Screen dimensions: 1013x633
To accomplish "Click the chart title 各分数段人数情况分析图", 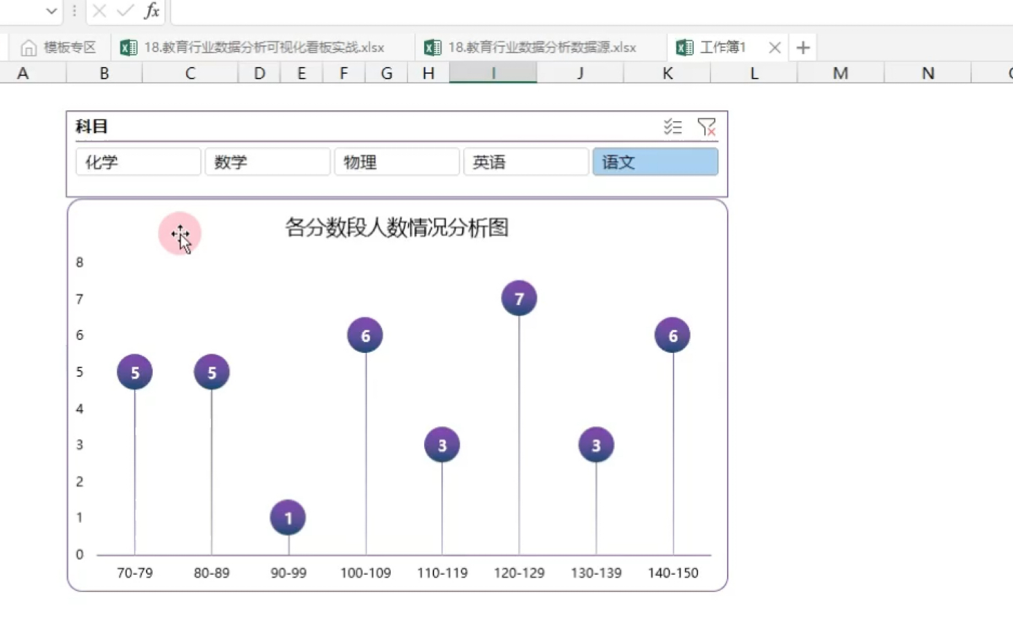I will [397, 229].
